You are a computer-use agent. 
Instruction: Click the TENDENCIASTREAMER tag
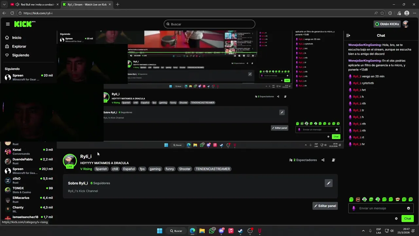click(x=213, y=169)
